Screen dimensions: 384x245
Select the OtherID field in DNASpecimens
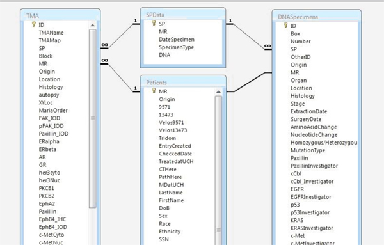point(301,57)
